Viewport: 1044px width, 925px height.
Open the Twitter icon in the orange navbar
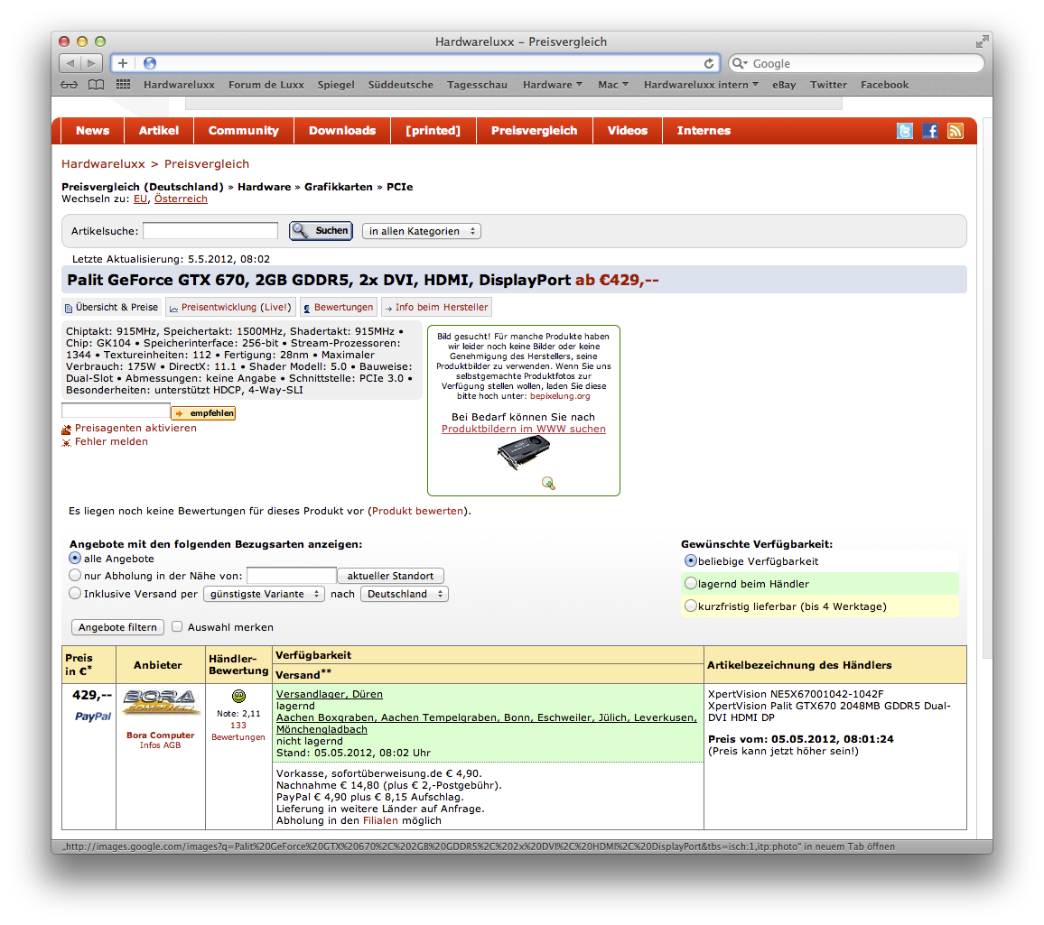905,131
